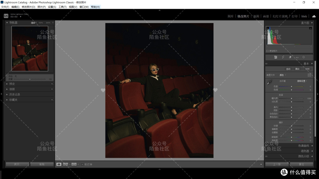
Task: Open the 设置(S) menu
Action: click(52, 7)
